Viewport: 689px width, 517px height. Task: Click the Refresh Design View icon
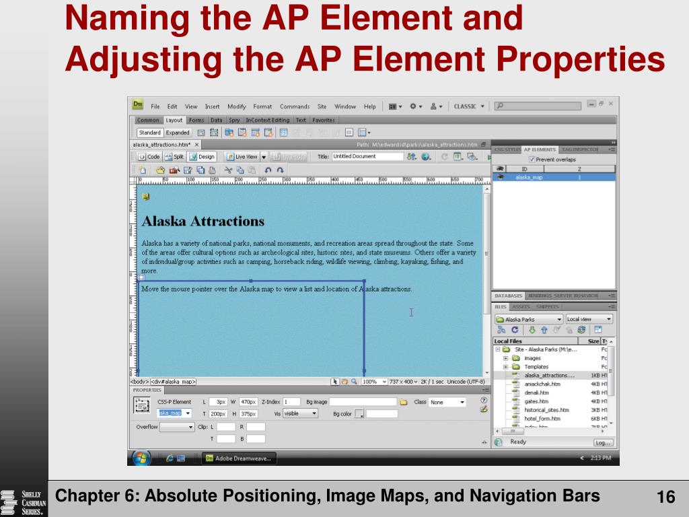coord(444,156)
